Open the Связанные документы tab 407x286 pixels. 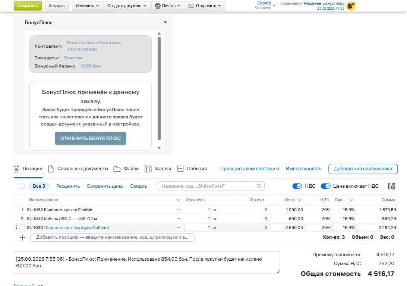(78, 169)
